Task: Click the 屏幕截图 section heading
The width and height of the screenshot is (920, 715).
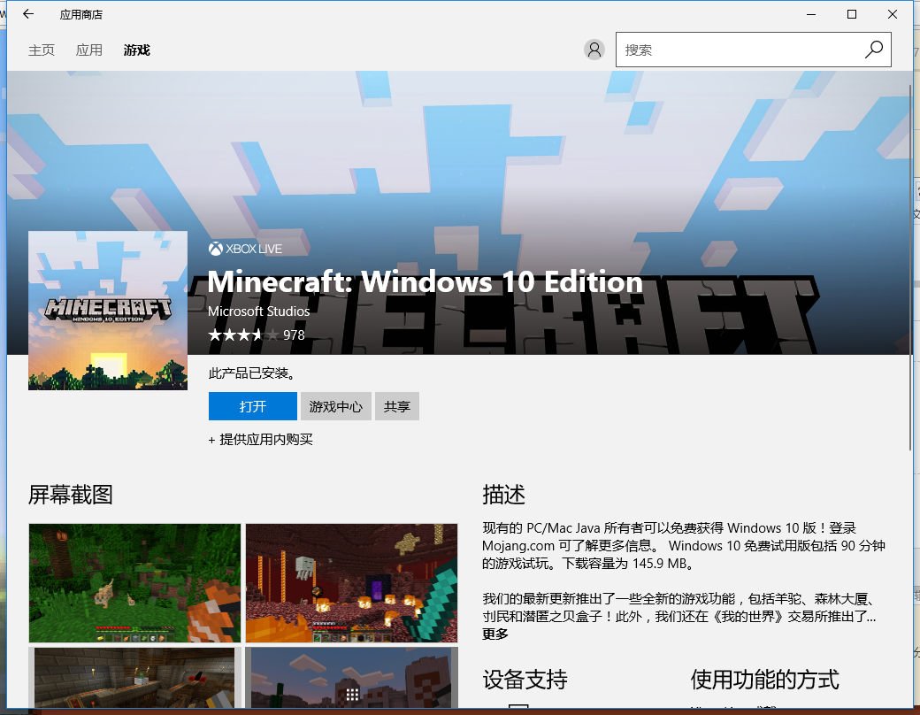Action: [71, 495]
